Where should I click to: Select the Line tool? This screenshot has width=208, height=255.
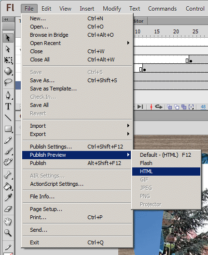[x=8, y=118]
